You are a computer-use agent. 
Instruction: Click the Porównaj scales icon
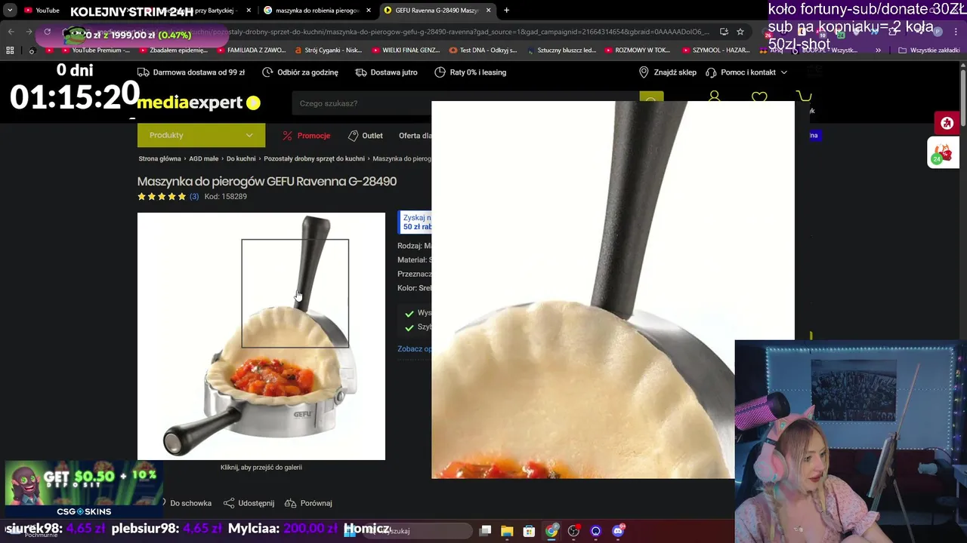[x=290, y=503]
